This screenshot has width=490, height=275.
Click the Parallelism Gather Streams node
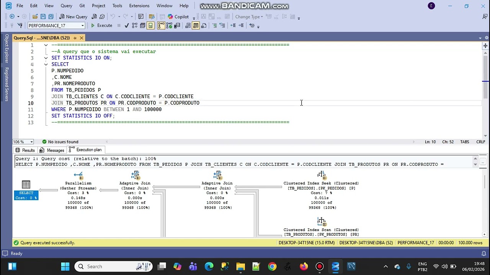[78, 190]
